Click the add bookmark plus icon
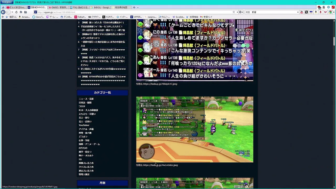This screenshot has height=189, width=336. click(3, 17)
